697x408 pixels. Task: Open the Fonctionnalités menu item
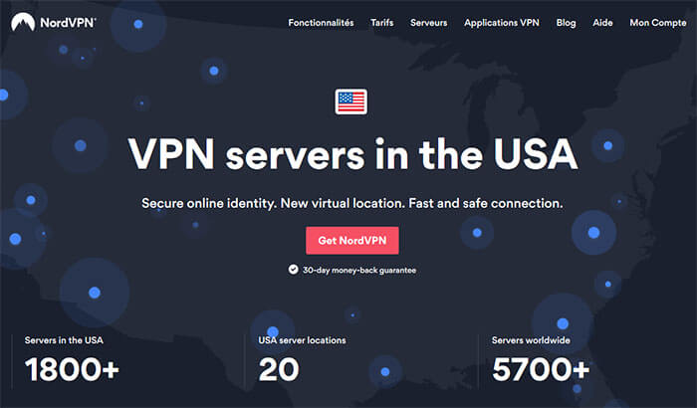(321, 23)
